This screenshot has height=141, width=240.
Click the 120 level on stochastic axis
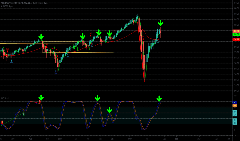(x=235, y=96)
